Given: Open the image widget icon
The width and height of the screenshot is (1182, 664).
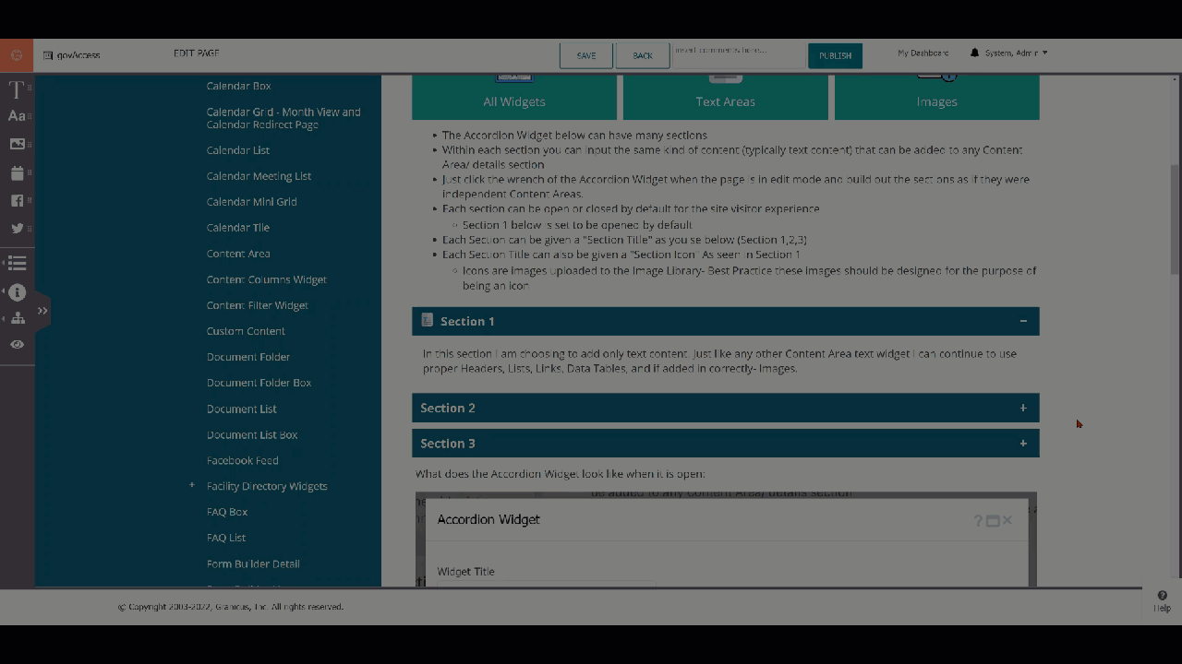Looking at the screenshot, I should pyautogui.click(x=17, y=144).
